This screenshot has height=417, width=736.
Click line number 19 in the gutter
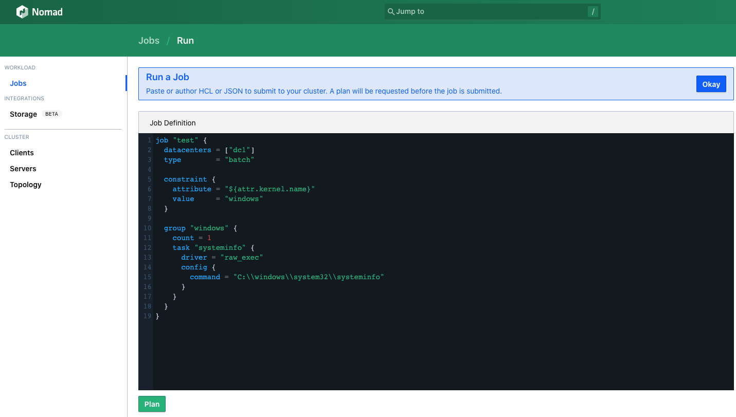[x=147, y=316]
